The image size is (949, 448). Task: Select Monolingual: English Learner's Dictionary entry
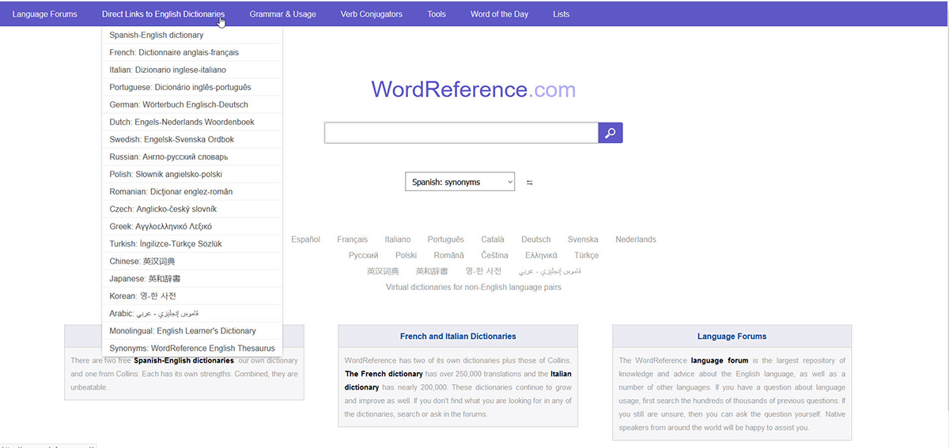pyautogui.click(x=192, y=330)
